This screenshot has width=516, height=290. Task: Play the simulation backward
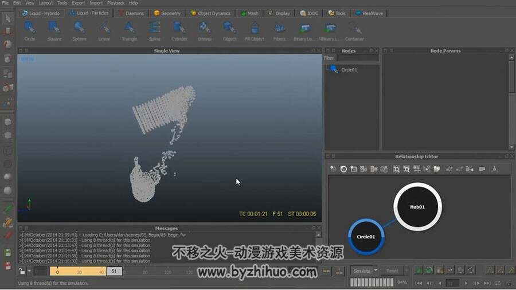440,283
